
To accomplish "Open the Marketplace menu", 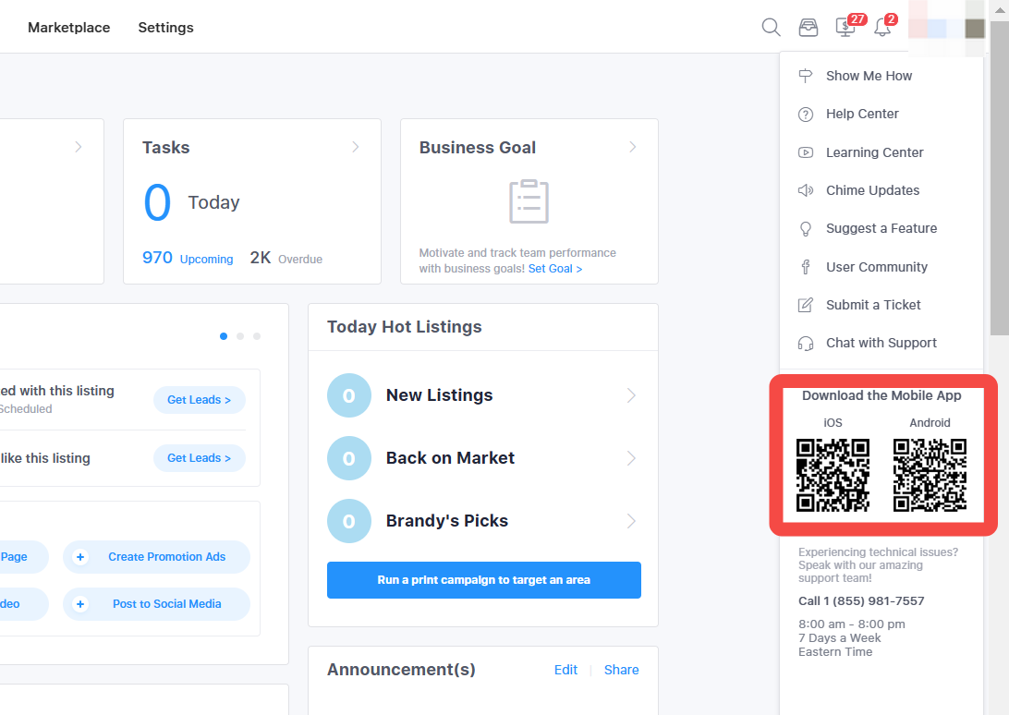I will [x=69, y=28].
